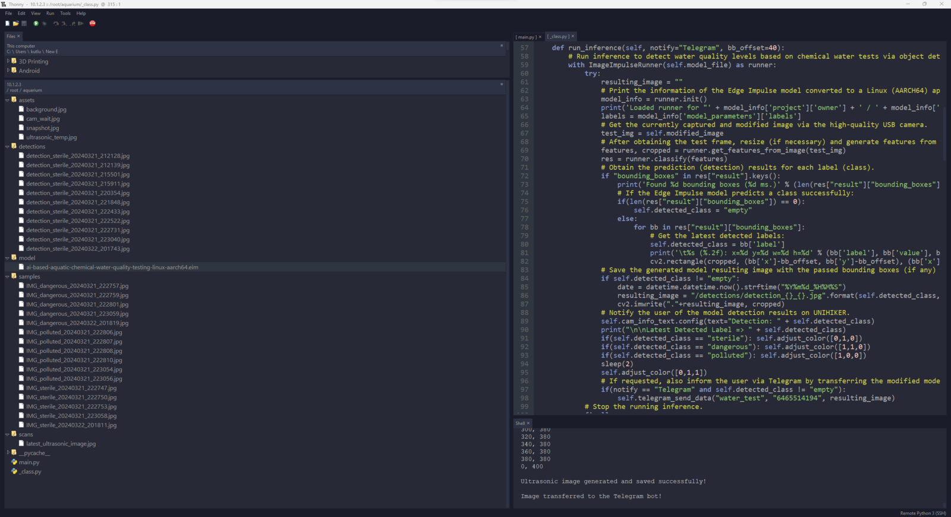This screenshot has width=951, height=517.
Task: Click the Step over debugger icon
Action: [x=56, y=24]
